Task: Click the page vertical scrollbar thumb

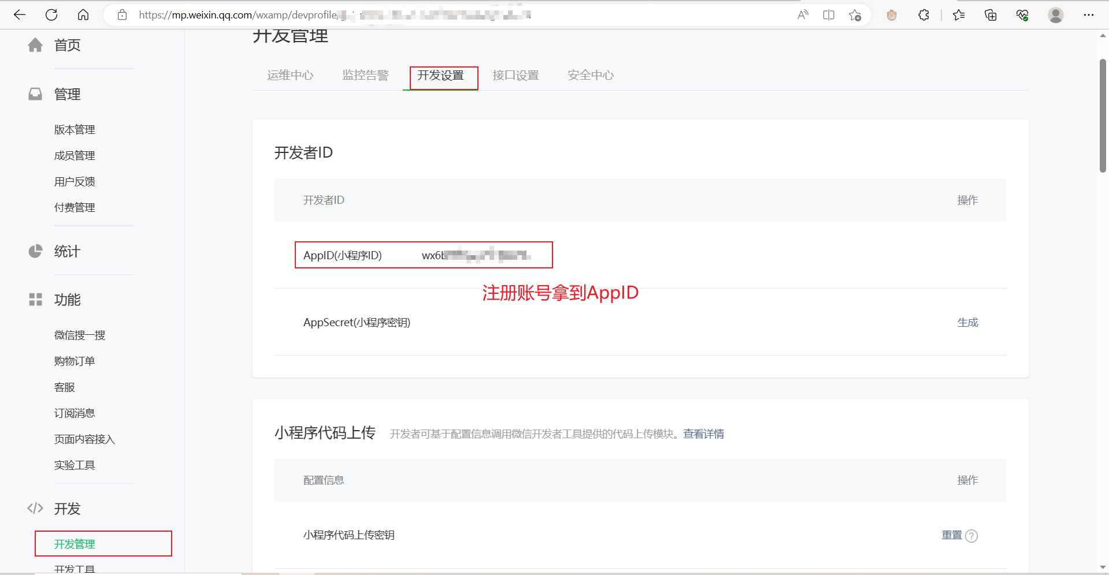Action: (1103, 115)
